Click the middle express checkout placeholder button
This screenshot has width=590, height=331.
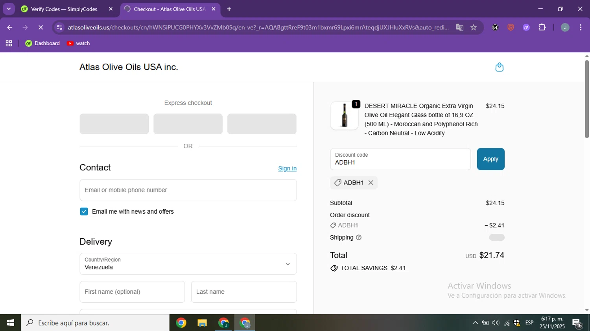188,124
